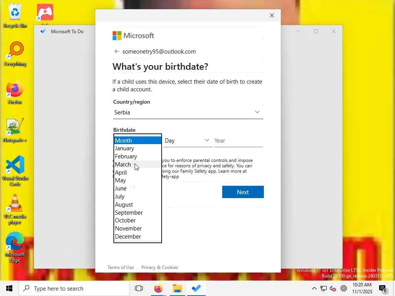Select November from the month list
This screenshot has width=395, height=296.
(x=138, y=229)
